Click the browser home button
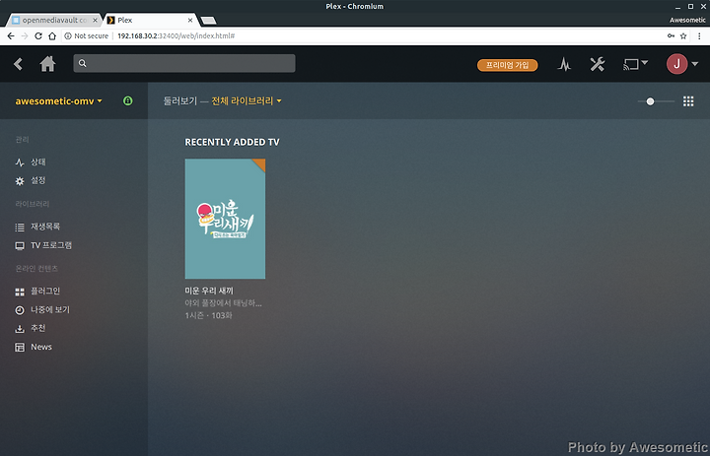Viewport: 710px width, 456px height. (52, 35)
